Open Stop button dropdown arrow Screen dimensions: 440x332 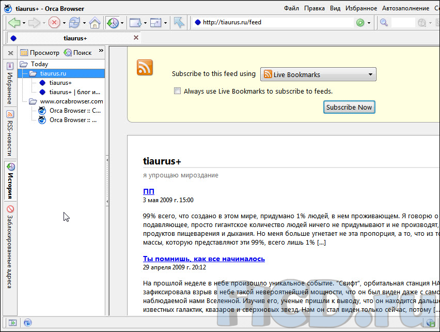(64, 23)
